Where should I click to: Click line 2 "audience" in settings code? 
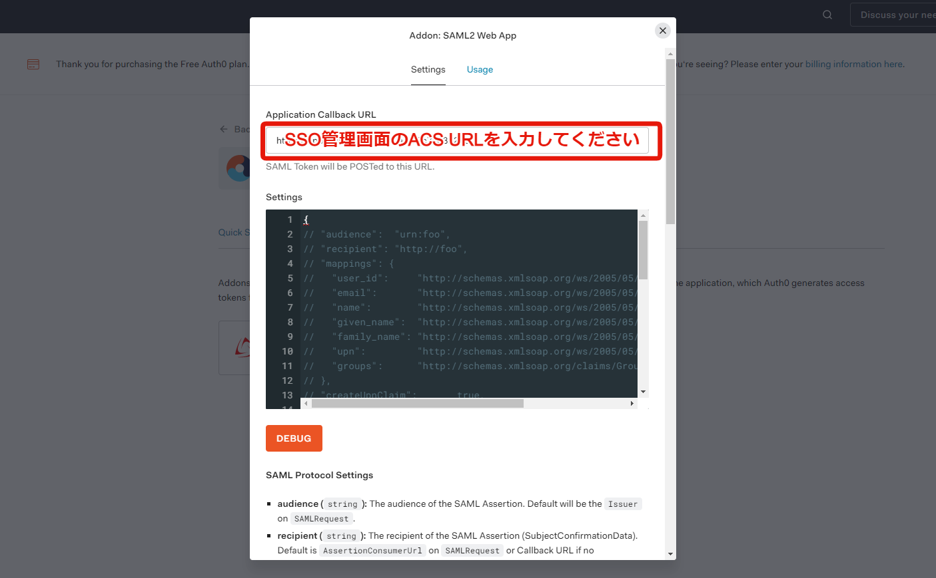(377, 235)
